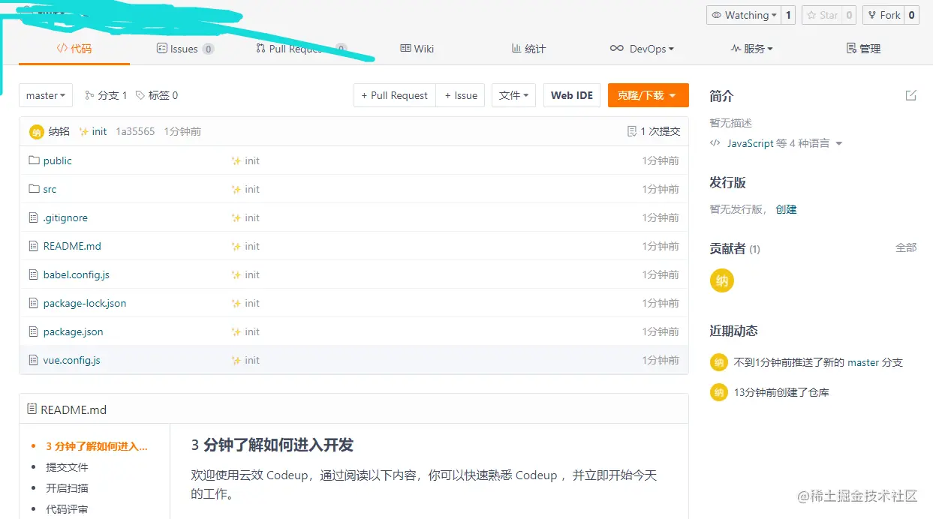Click the README.md panel header icon
Image resolution: width=933 pixels, height=519 pixels.
point(32,409)
